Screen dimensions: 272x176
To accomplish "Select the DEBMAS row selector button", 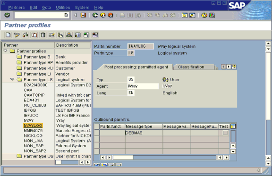I will click(97, 133).
